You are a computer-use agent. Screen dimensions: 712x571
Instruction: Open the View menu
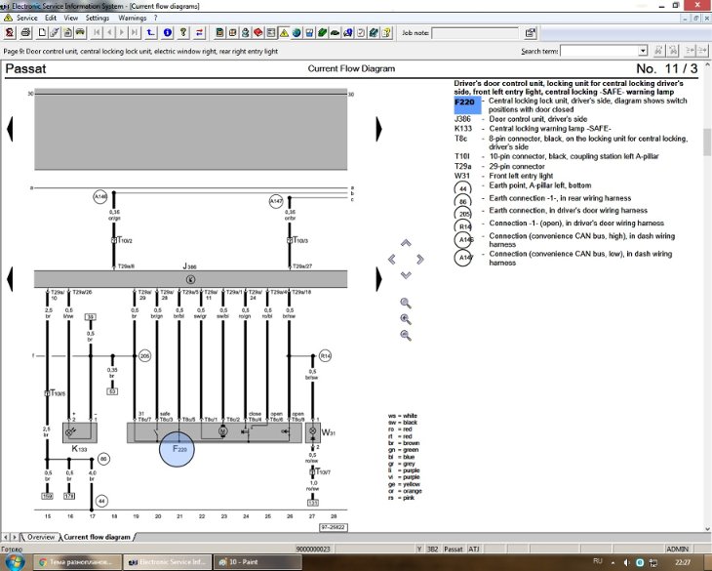(71, 18)
